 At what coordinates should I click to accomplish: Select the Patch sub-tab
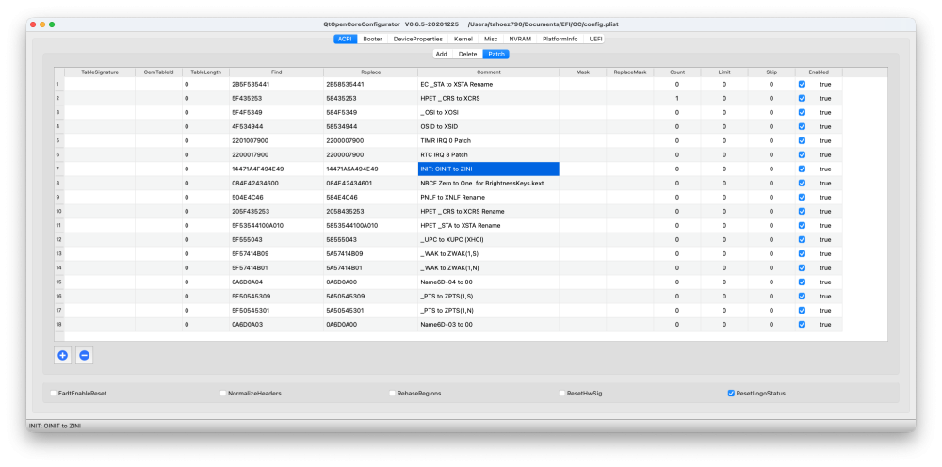(x=496, y=54)
